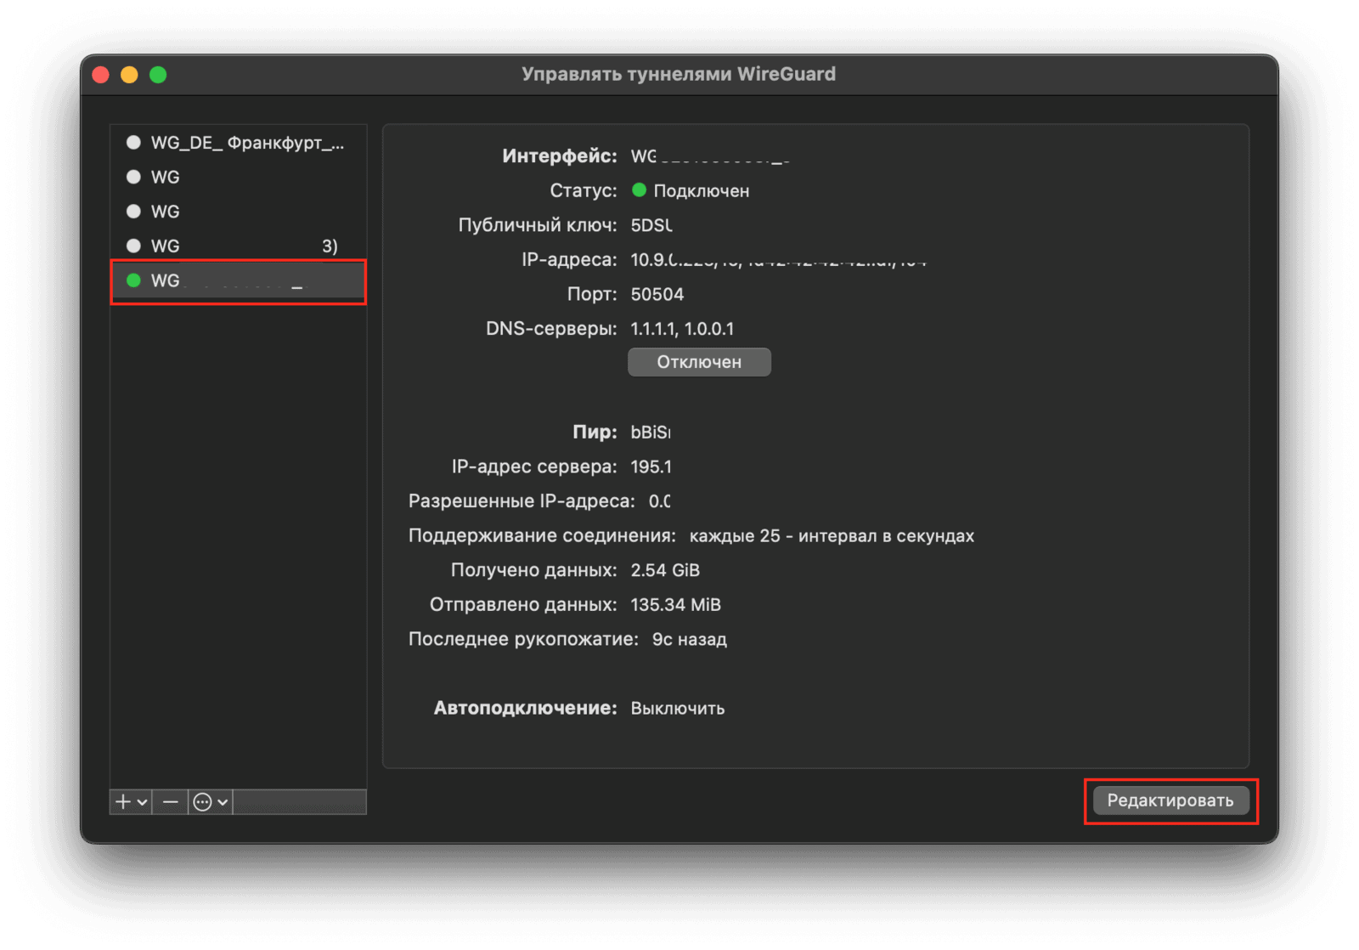
Task: Click the port value 50504
Action: click(657, 294)
